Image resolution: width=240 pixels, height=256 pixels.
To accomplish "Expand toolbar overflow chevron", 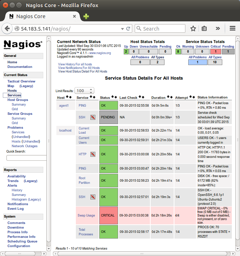I will pyautogui.click(x=218, y=28).
